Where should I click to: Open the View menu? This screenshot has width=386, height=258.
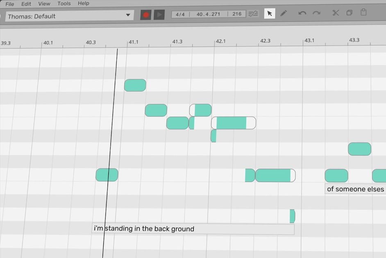(44, 4)
